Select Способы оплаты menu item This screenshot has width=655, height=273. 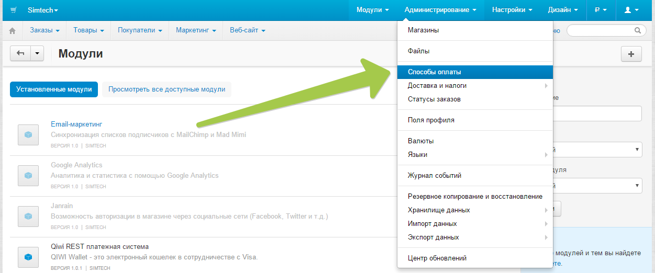tap(434, 72)
